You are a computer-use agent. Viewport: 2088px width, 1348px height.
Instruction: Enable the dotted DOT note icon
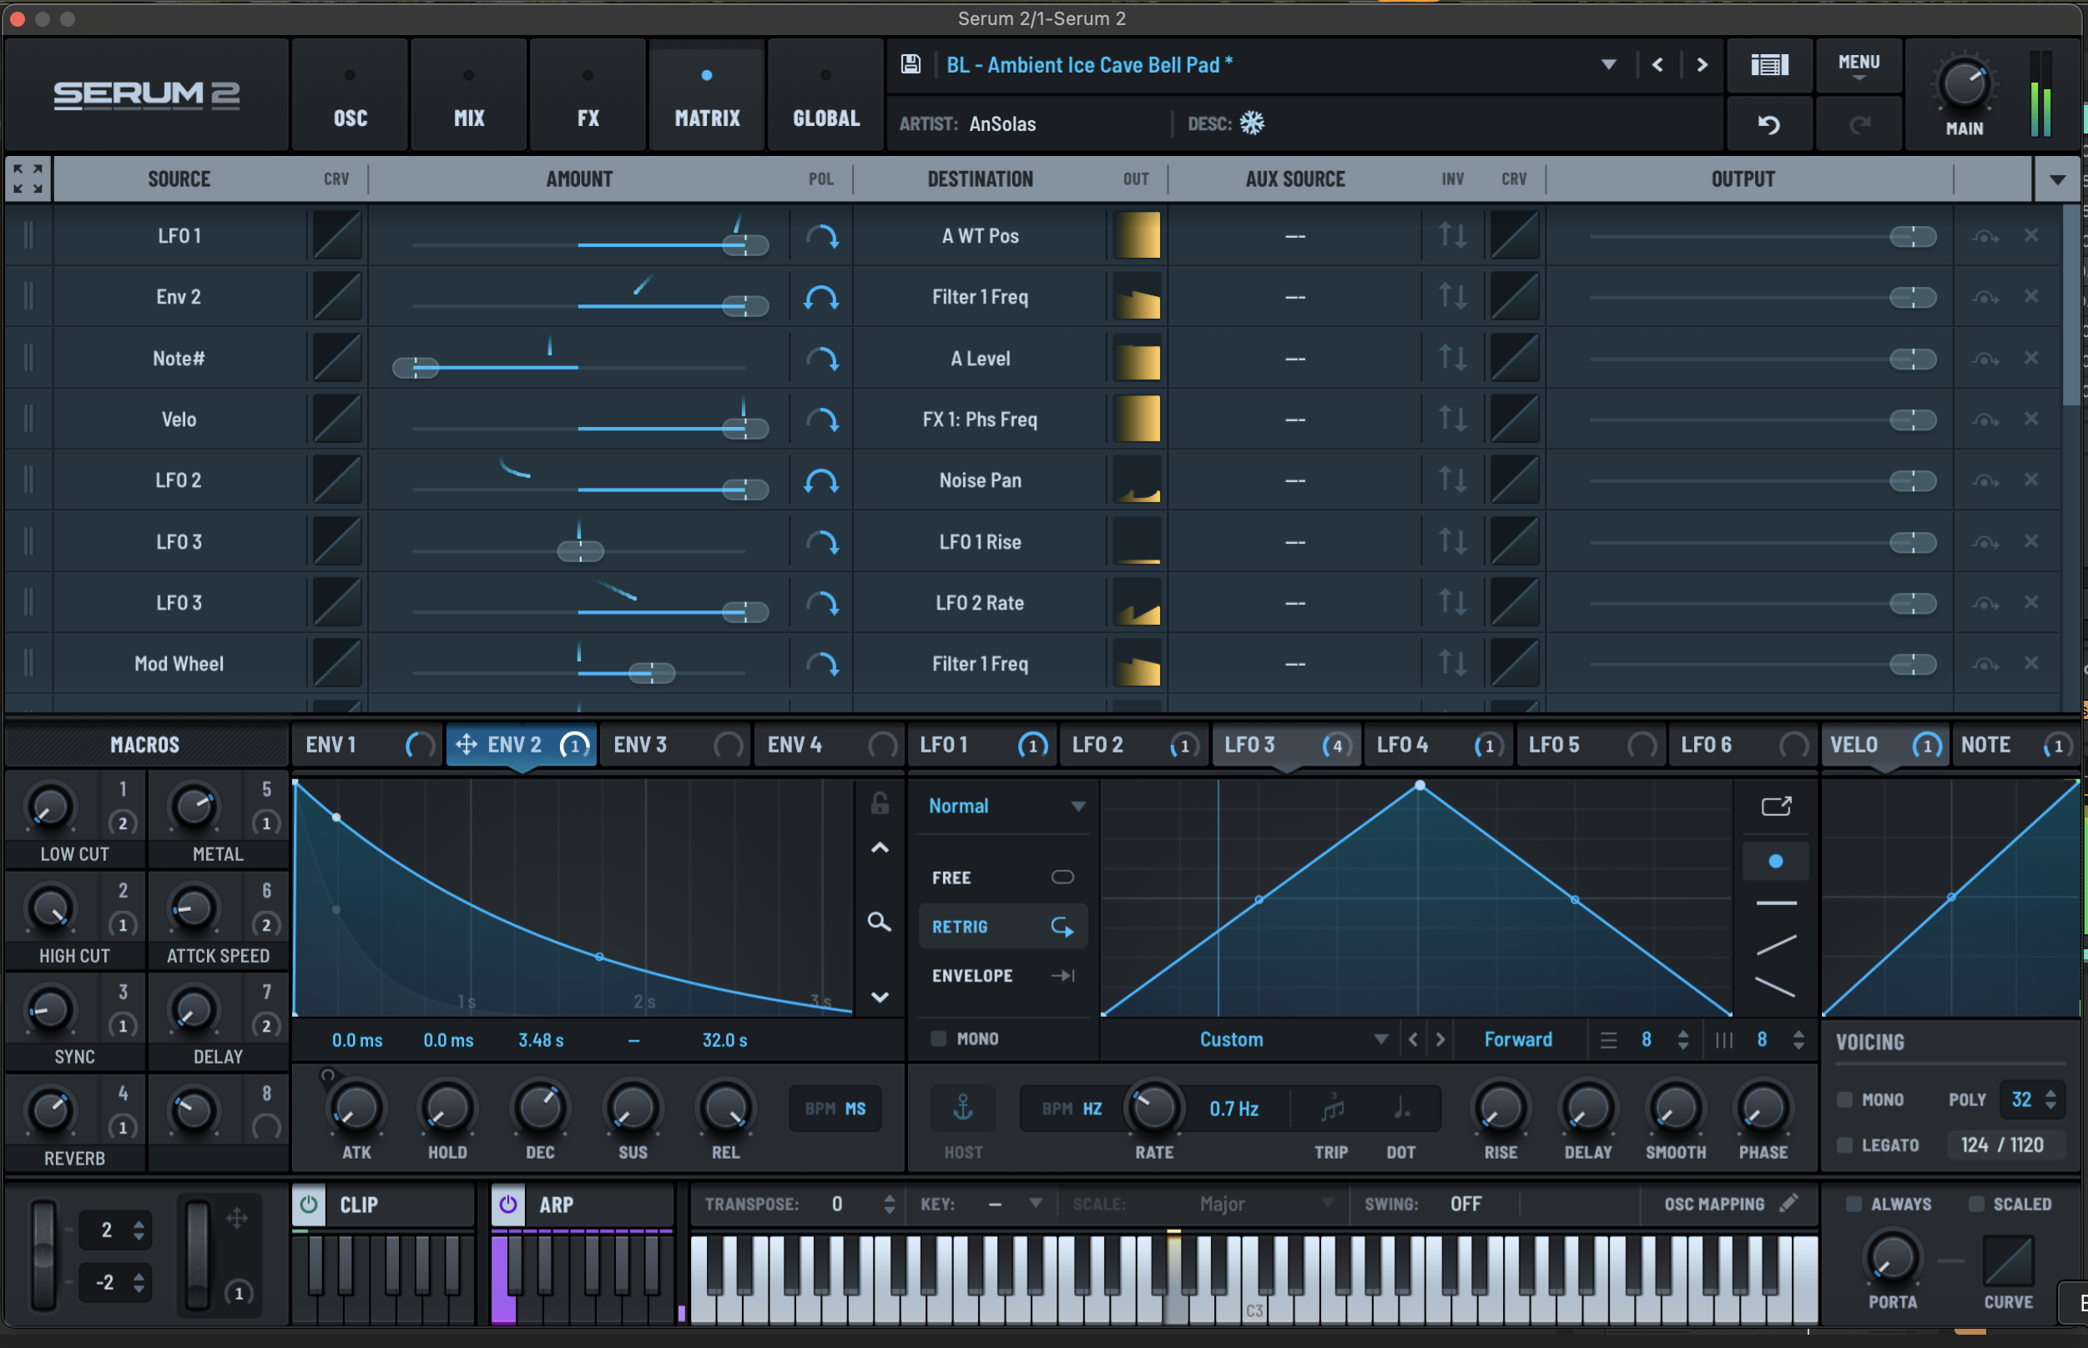click(x=1402, y=1108)
